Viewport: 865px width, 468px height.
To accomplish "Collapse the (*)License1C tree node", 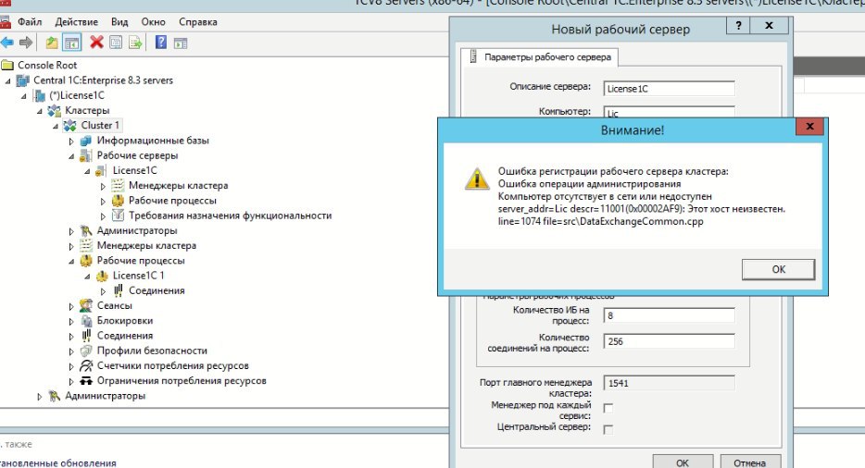I will (x=24, y=96).
